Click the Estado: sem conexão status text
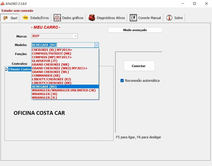Screen dimensions: 212x166 tap(17, 11)
